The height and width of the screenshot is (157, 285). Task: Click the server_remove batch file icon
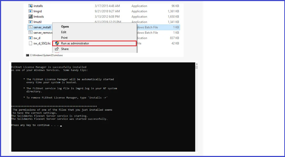[x=30, y=33]
